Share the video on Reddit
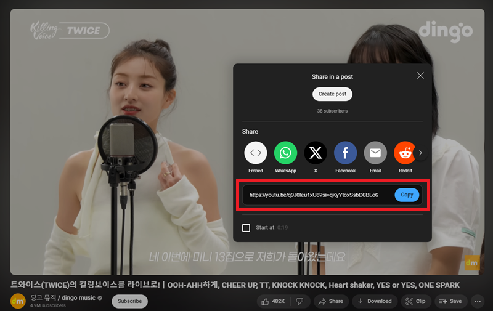 point(405,153)
